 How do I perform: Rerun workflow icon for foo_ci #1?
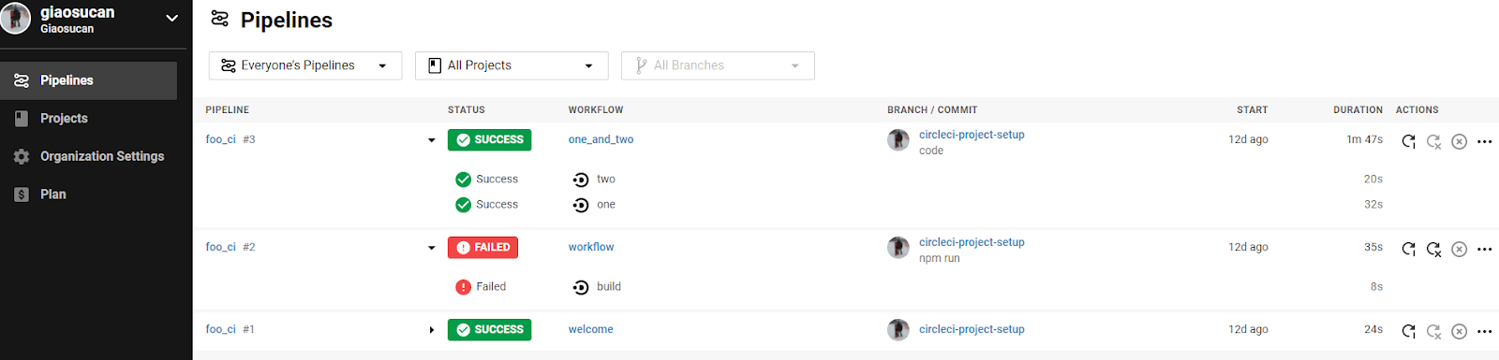(1408, 331)
